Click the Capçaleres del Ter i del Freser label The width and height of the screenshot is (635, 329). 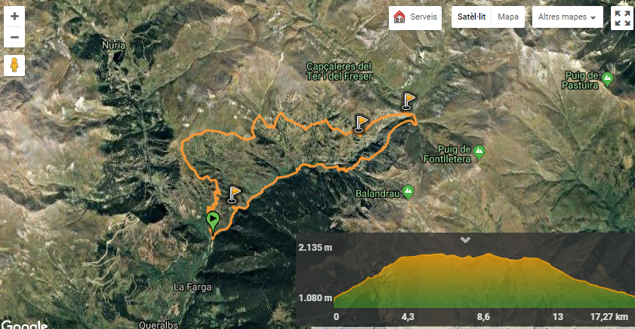point(339,71)
